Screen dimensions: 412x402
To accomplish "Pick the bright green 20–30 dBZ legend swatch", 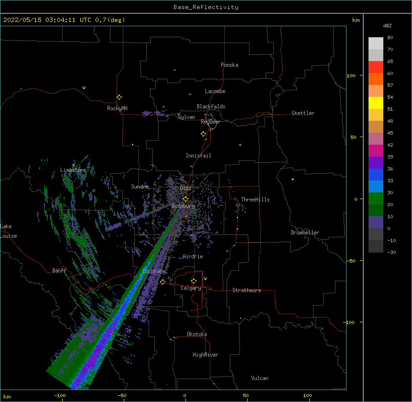I will pos(376,199).
